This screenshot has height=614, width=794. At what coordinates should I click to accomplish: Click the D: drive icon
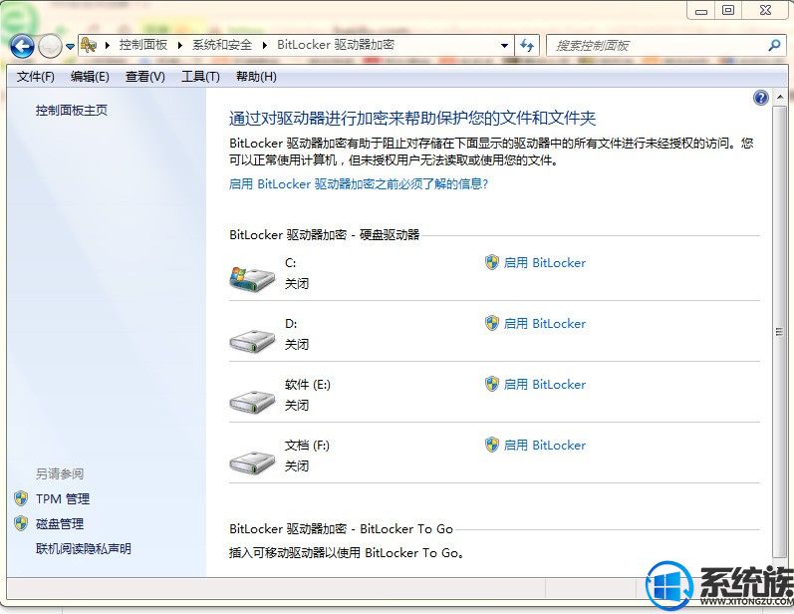(252, 341)
